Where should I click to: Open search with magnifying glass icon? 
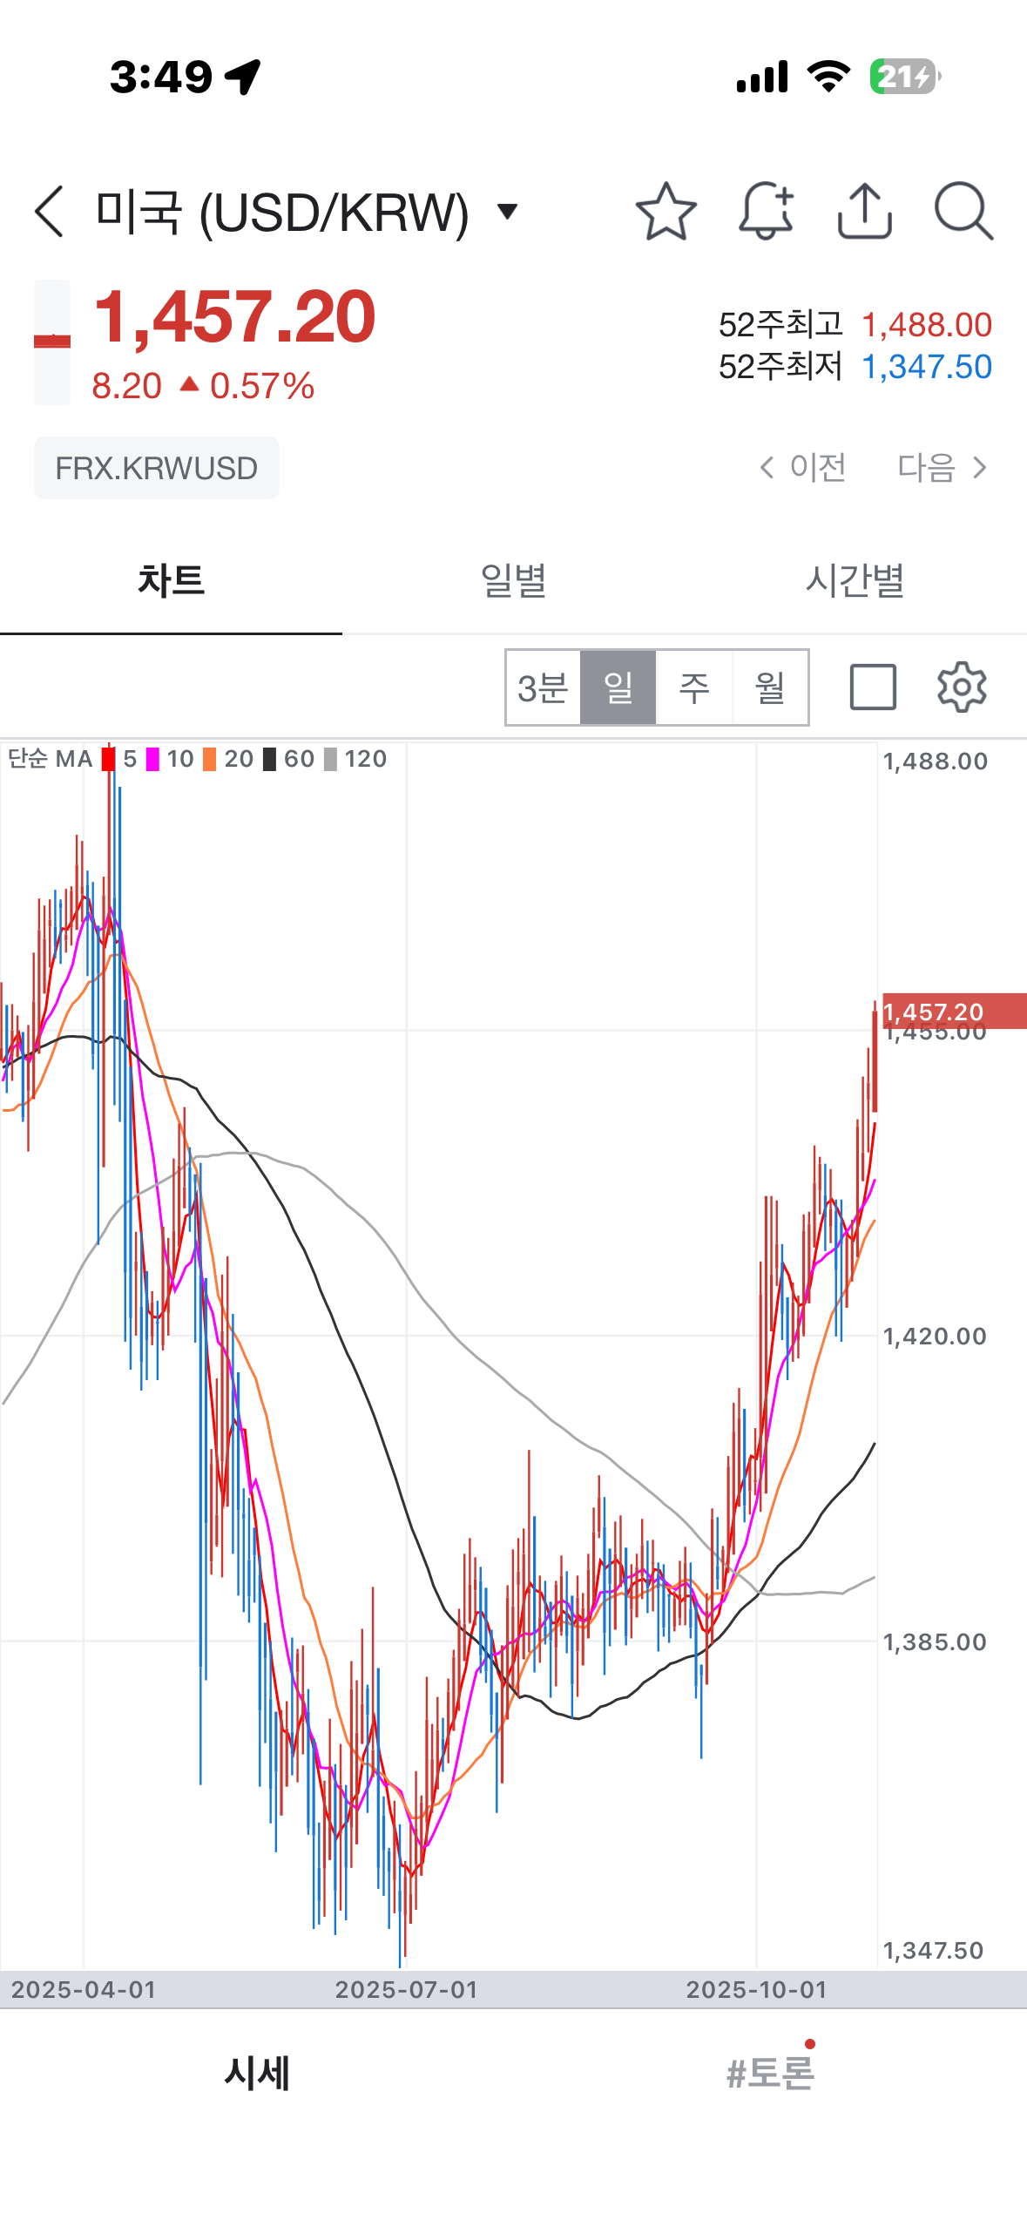[963, 211]
